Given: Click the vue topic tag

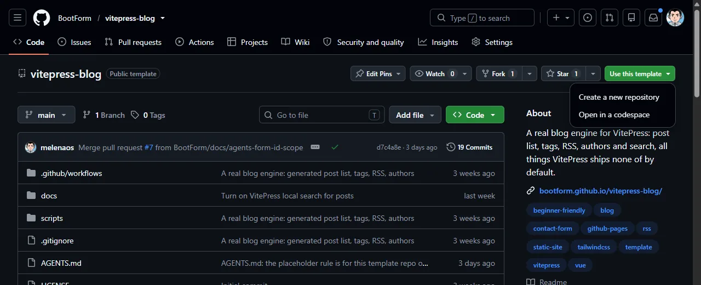Looking at the screenshot, I should pyautogui.click(x=581, y=265).
